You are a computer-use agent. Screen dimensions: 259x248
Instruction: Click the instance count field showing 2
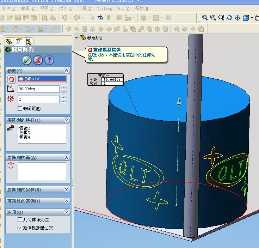pos(38,99)
